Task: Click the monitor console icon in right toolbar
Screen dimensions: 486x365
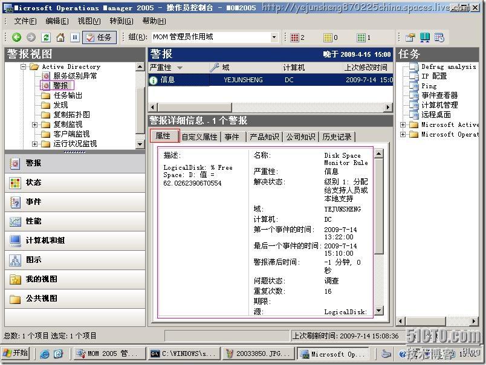Action: pos(424,37)
